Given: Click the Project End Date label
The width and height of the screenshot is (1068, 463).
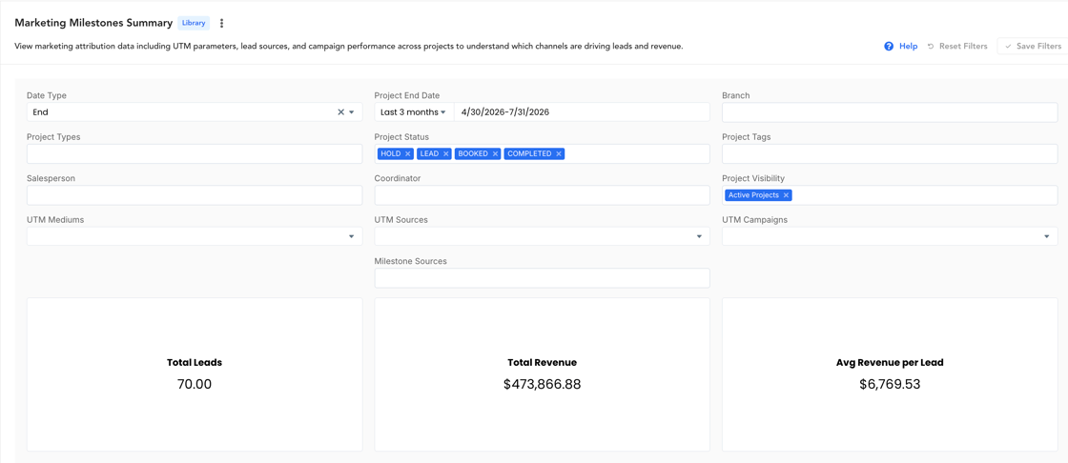Looking at the screenshot, I should point(406,95).
